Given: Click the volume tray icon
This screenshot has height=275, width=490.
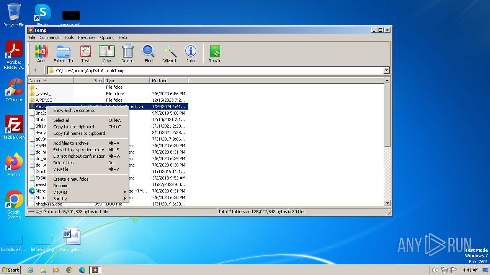Looking at the screenshot, I should tap(435, 270).
